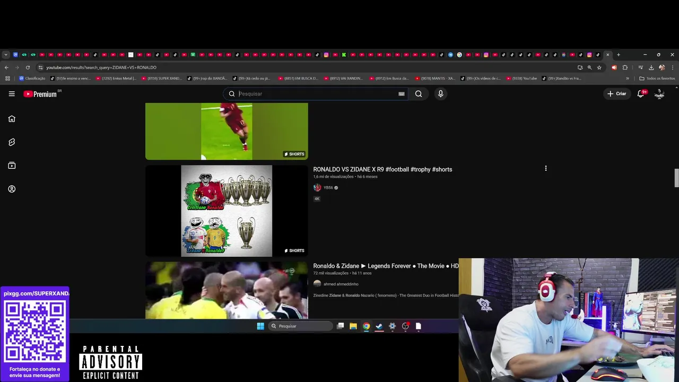
Task: Open the Todos os favoritos folder
Action: tap(657, 79)
